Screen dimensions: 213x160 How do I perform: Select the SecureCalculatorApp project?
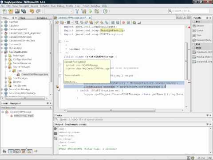point(19,89)
